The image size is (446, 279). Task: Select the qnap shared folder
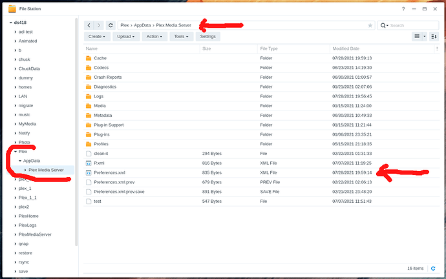23,243
